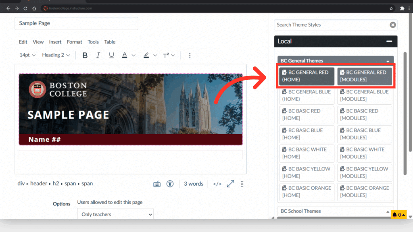The height and width of the screenshot is (232, 413).
Task: Apply BC BASIC YELLOW [MODULES] theme
Action: coord(365,172)
